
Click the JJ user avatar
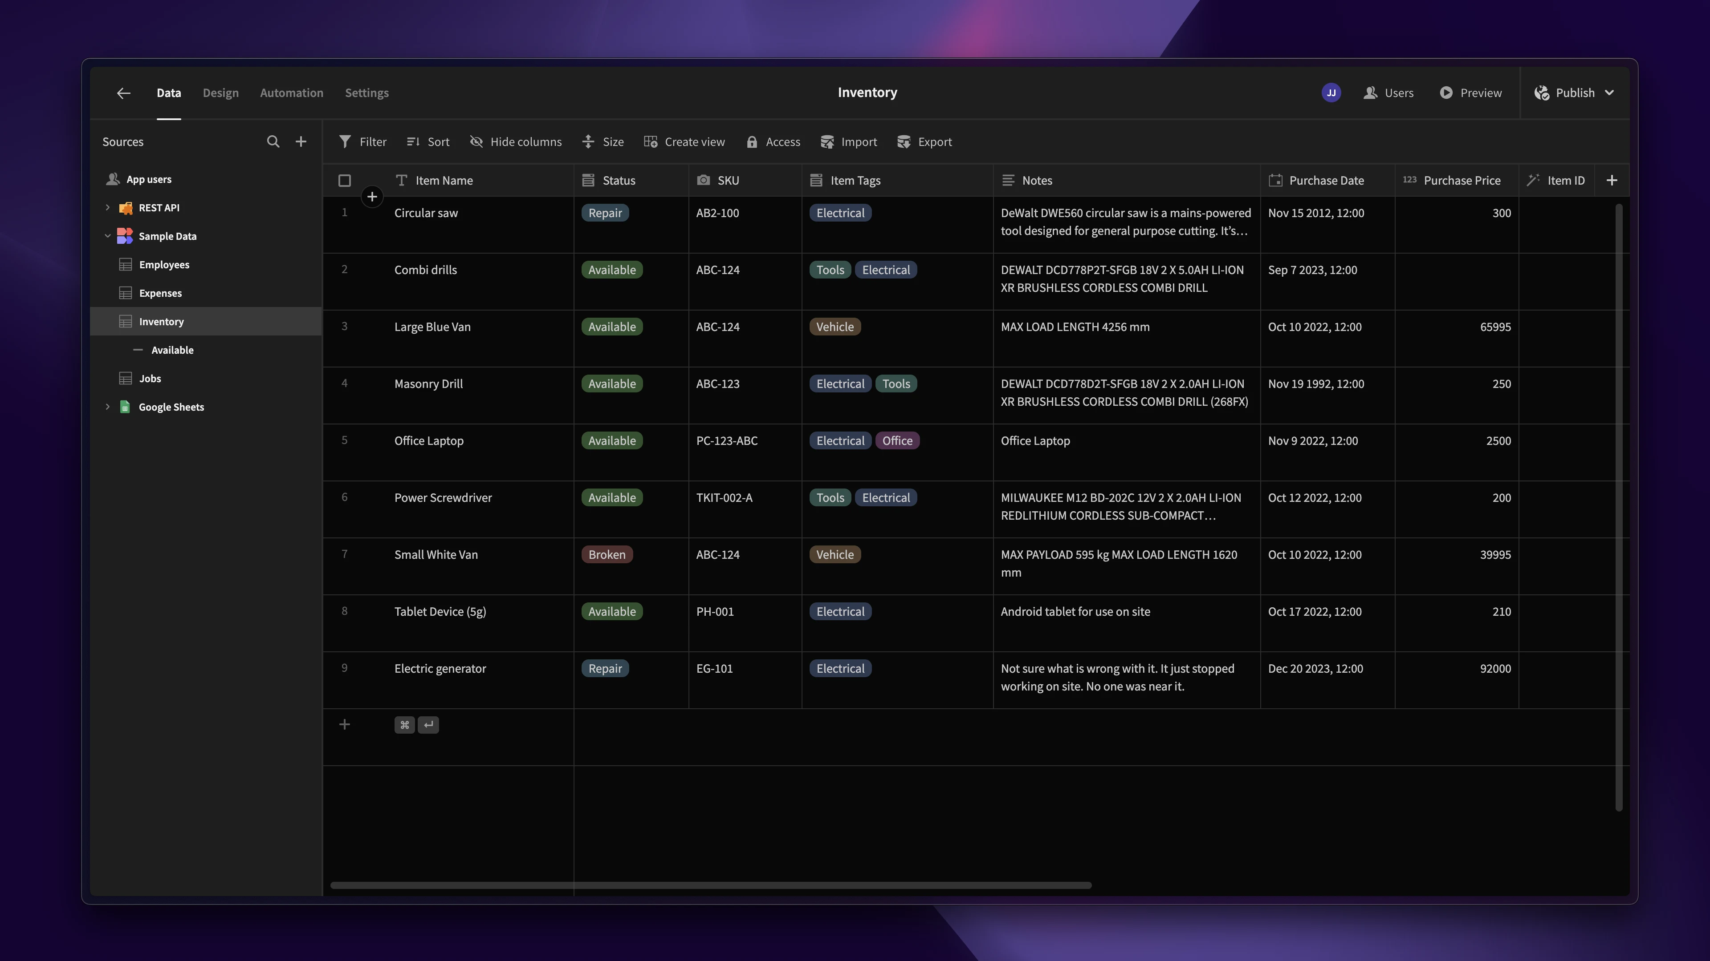(1331, 93)
